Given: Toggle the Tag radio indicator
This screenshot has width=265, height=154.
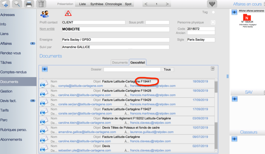Looking at the screenshot, I should tap(213, 12).
